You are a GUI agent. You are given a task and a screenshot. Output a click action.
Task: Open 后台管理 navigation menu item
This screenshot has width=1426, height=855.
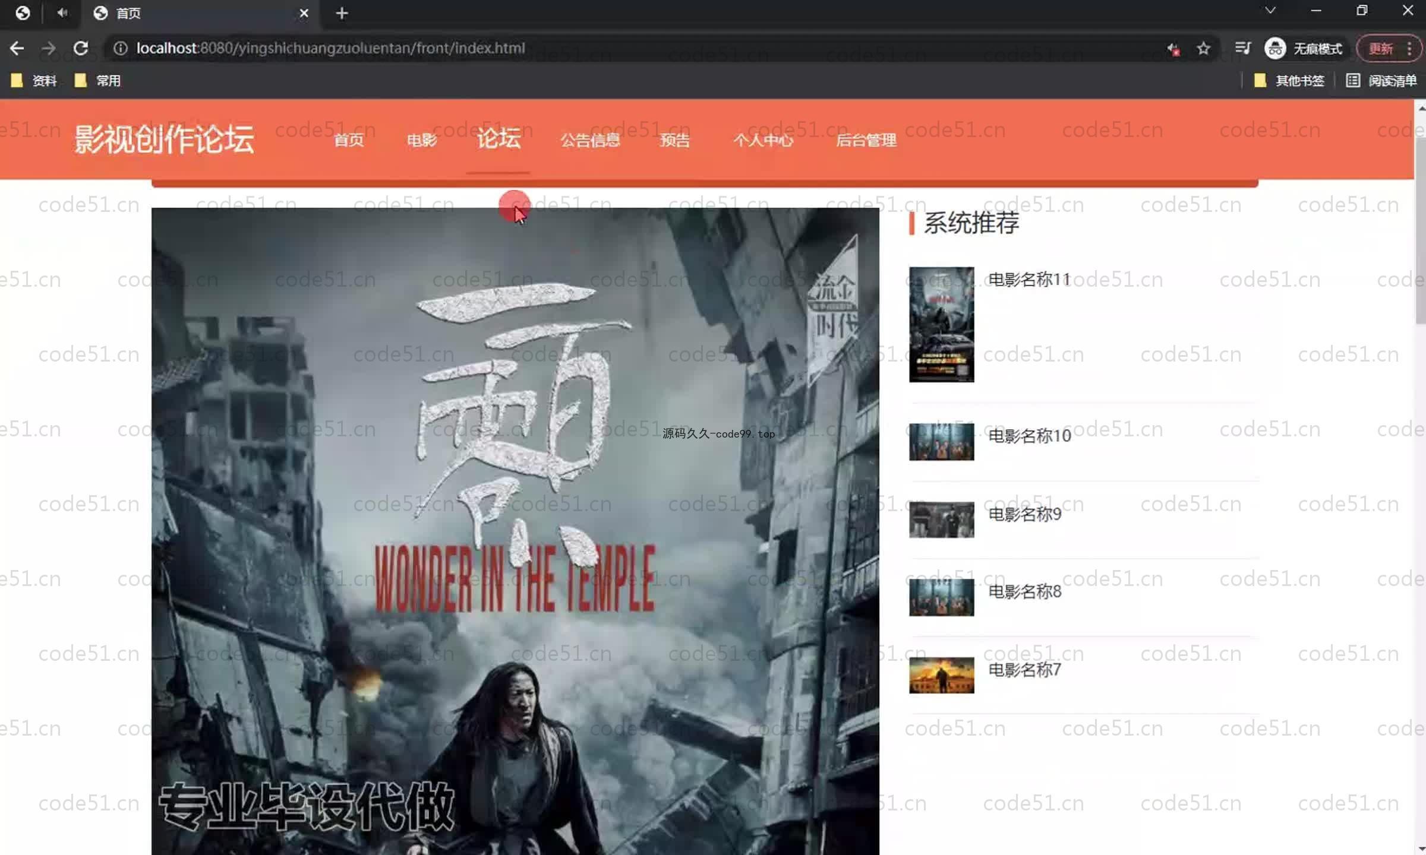(x=866, y=140)
